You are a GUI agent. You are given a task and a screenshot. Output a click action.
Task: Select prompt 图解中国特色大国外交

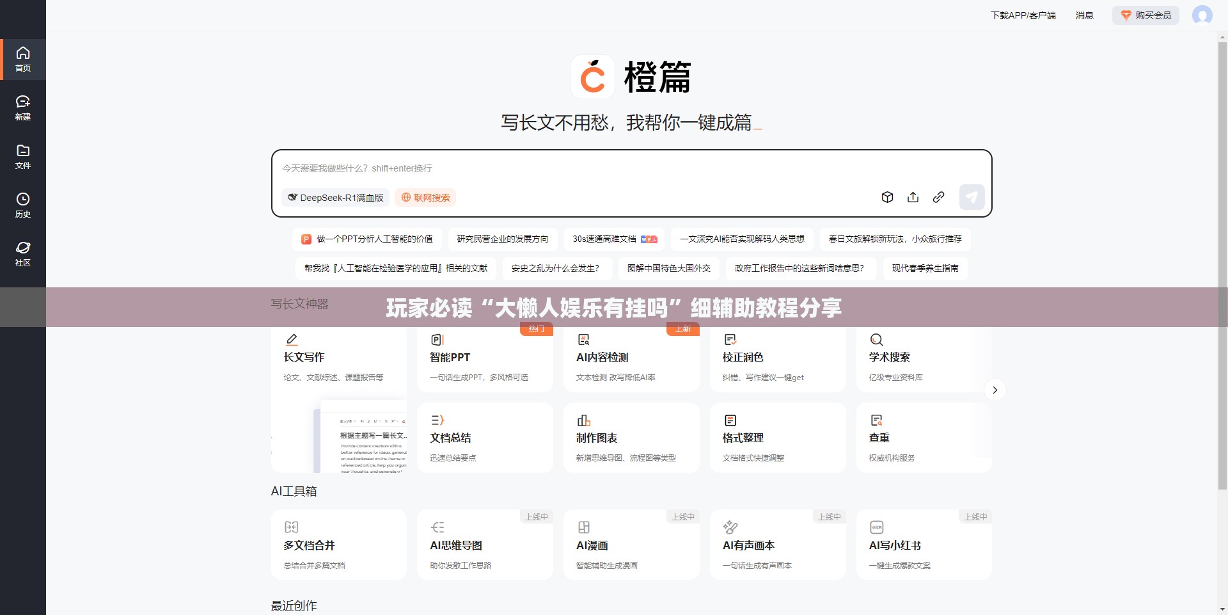pyautogui.click(x=669, y=268)
